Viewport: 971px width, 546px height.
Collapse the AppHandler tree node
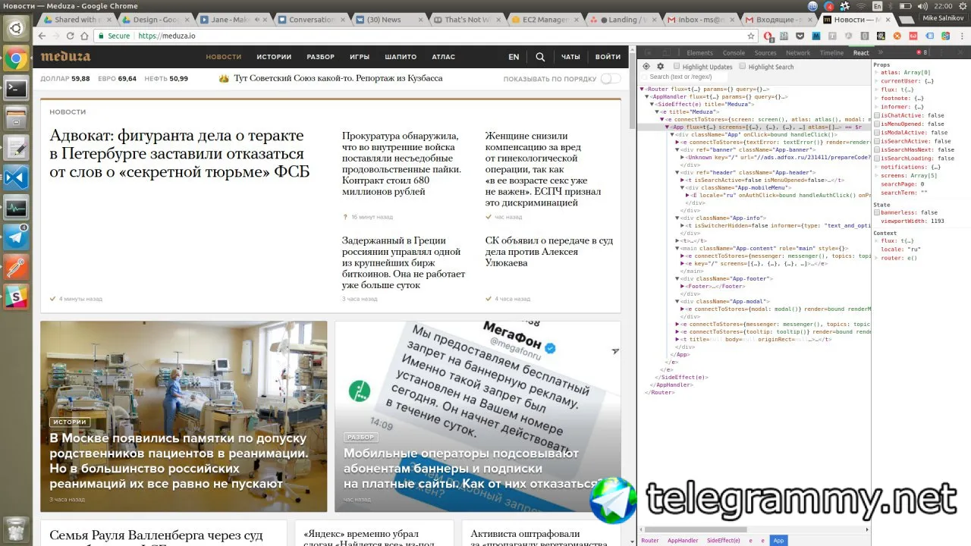pyautogui.click(x=647, y=97)
